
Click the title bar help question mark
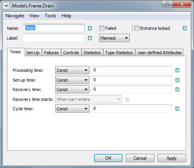click(167, 4)
